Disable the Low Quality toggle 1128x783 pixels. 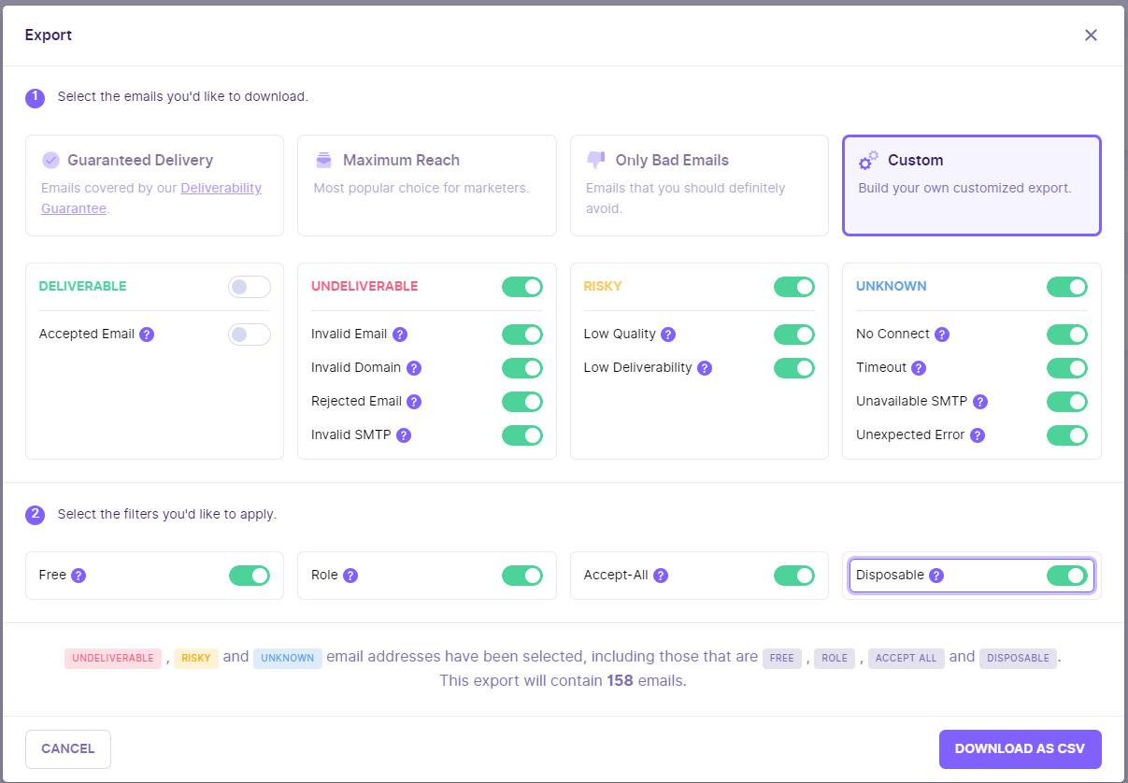click(x=794, y=335)
